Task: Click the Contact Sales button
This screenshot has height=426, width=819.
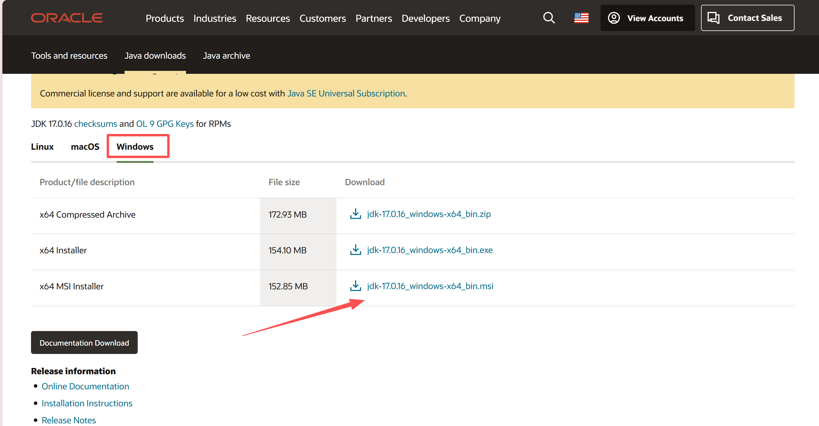Action: [747, 18]
